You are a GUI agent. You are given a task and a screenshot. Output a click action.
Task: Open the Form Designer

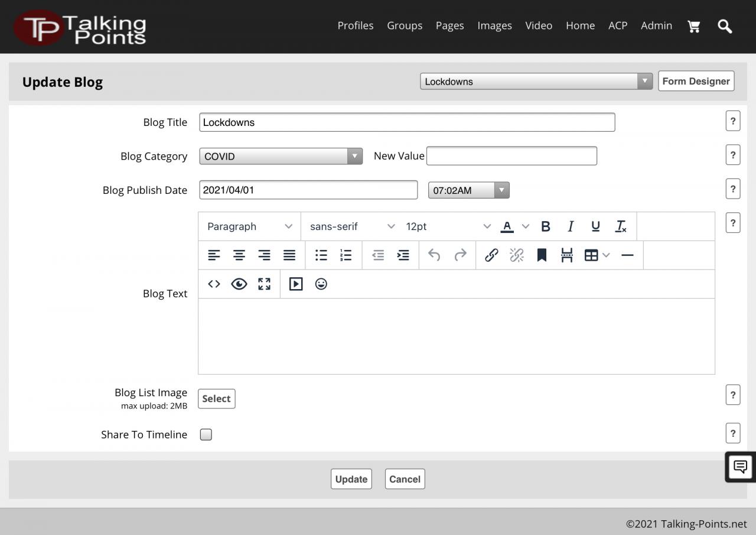tap(696, 81)
